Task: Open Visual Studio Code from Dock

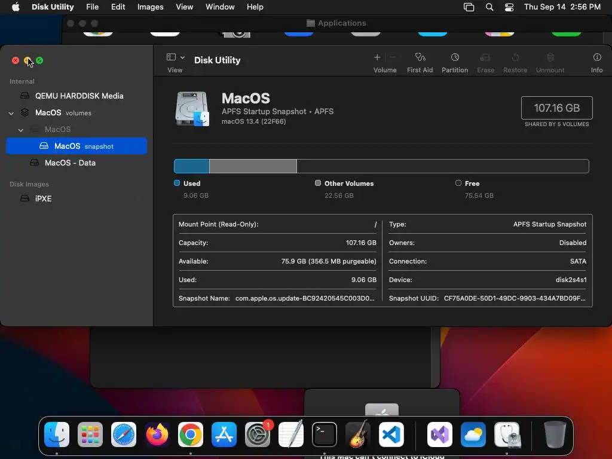Action: coord(391,434)
